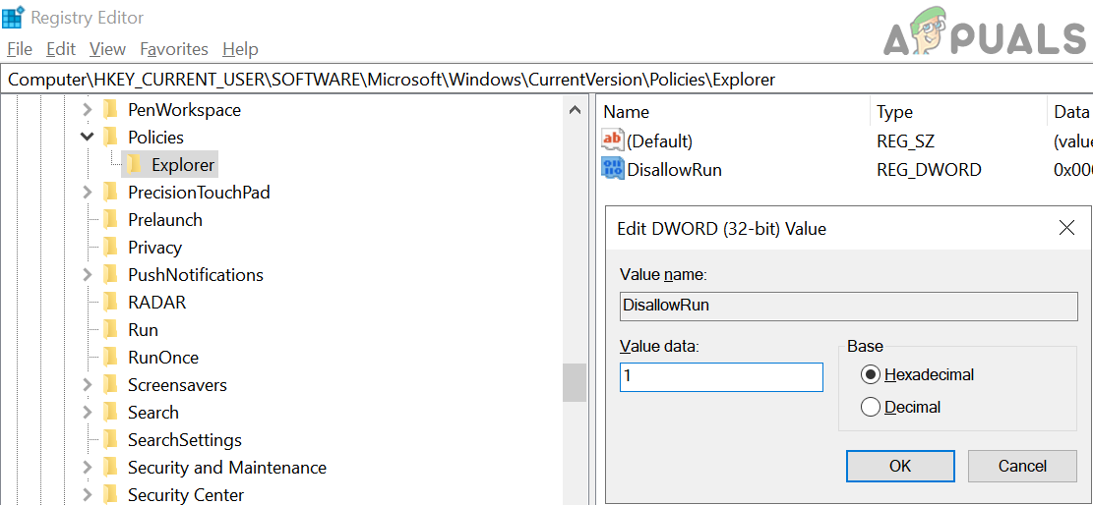1093x505 pixels.
Task: Click the Policies folder icon
Action: pyautogui.click(x=110, y=137)
